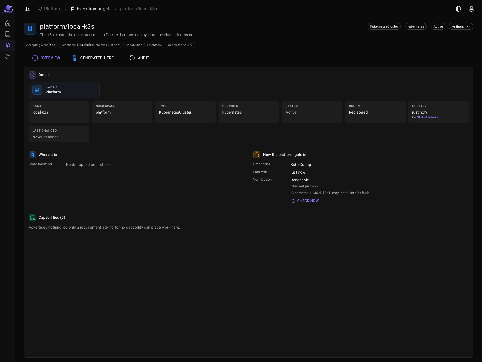Click the kubernetes provider chip
The width and height of the screenshot is (482, 362).
point(416,26)
